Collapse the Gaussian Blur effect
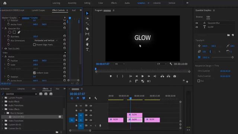This screenshot has height=134, width=238. click(3, 28)
